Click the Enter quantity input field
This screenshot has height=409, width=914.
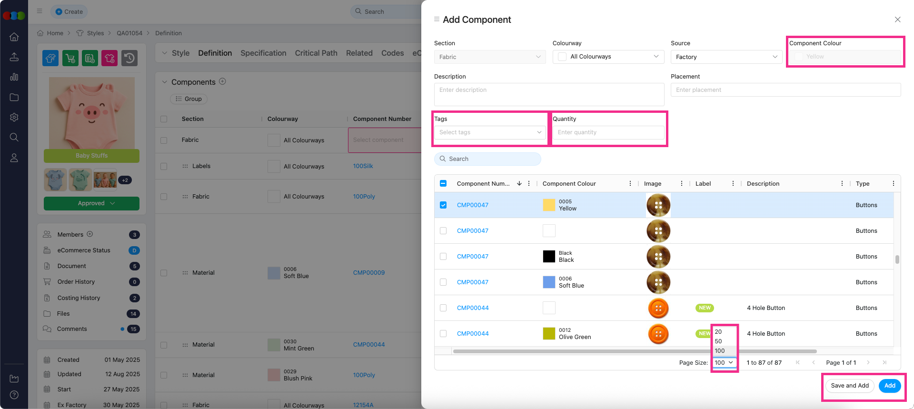608,132
